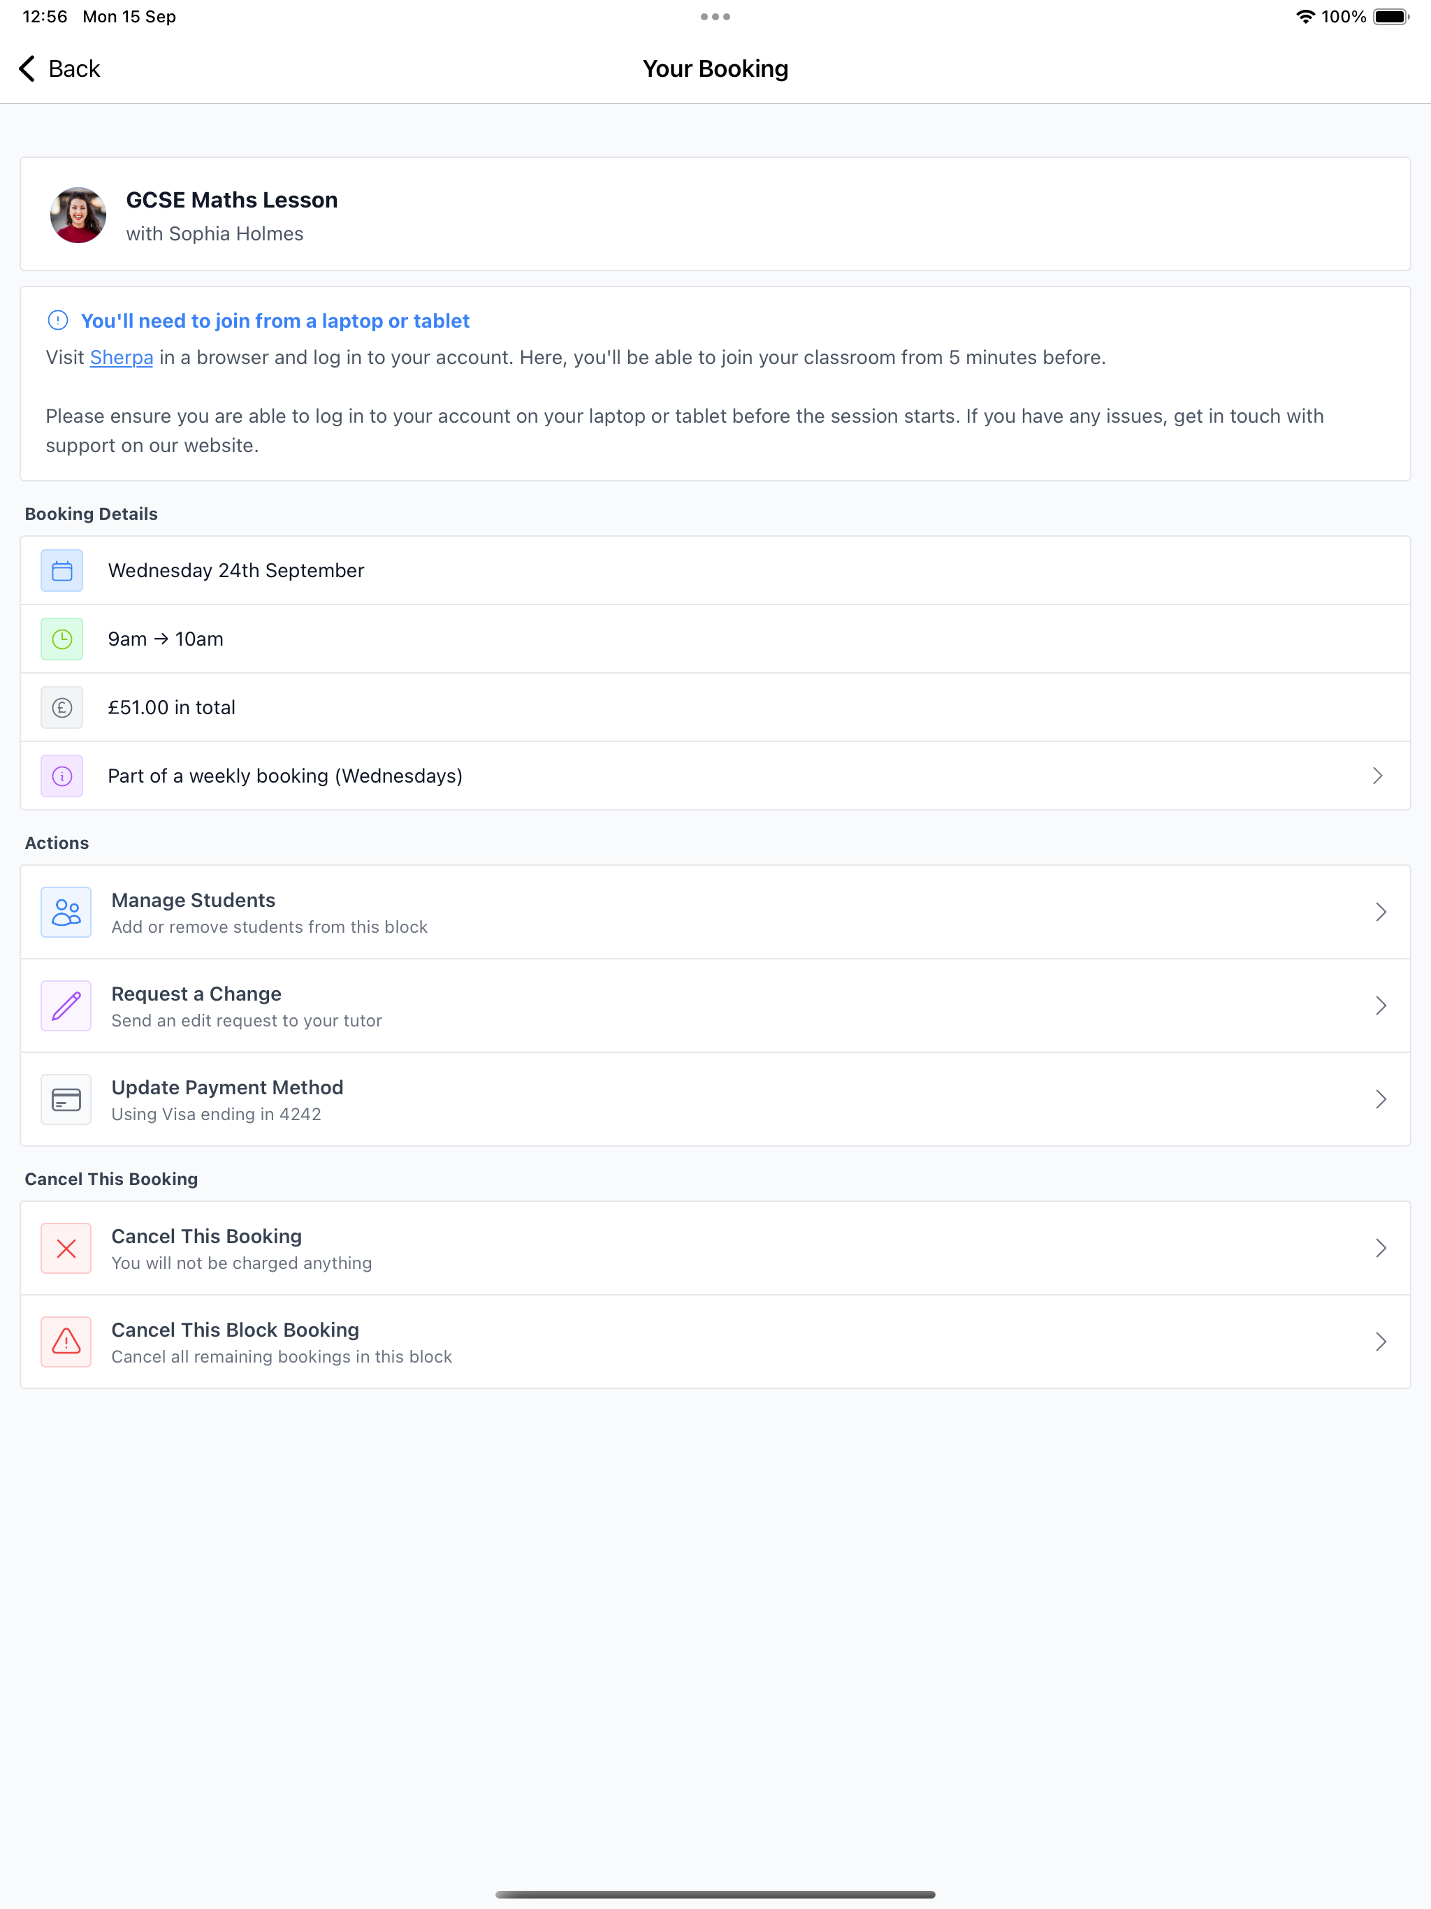Tap the 'Wednesday 24th September' date text
Image resolution: width=1431 pixels, height=1909 pixels.
coord(235,570)
